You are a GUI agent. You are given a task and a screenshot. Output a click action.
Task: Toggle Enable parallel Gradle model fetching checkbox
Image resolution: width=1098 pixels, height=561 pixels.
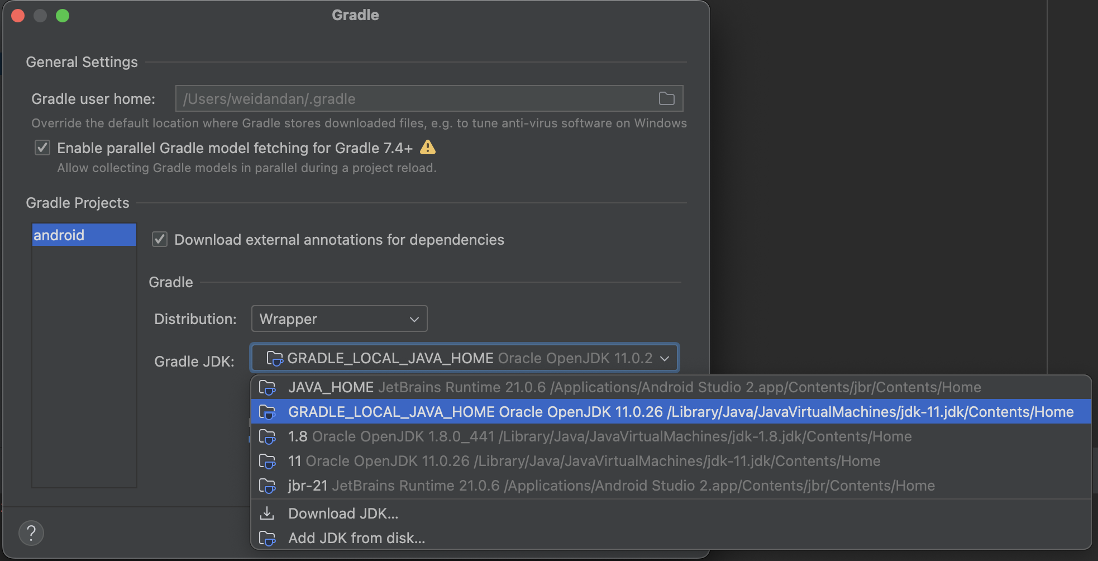[x=42, y=148]
